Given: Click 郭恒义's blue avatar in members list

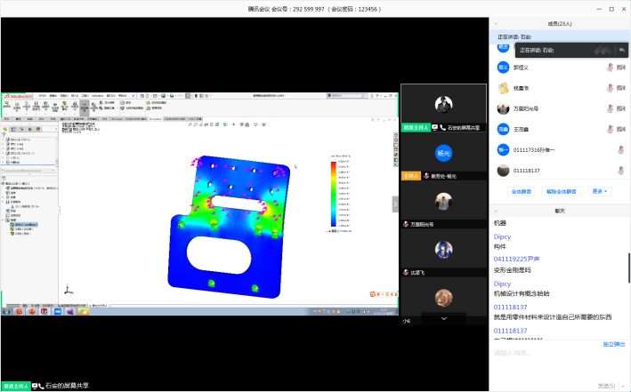Looking at the screenshot, I should (503, 68).
